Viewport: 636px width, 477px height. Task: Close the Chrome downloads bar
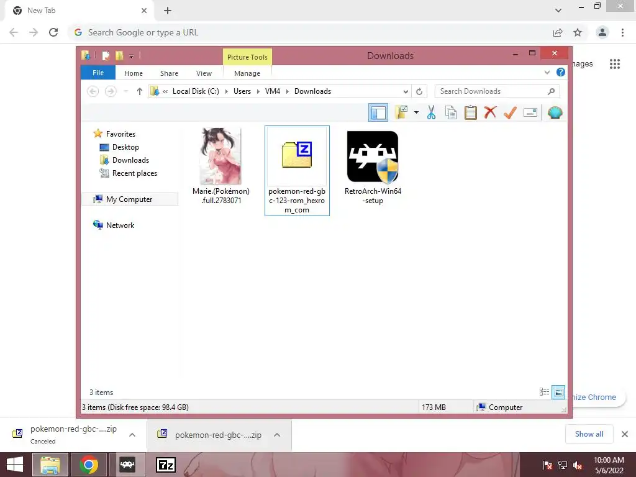tap(625, 434)
